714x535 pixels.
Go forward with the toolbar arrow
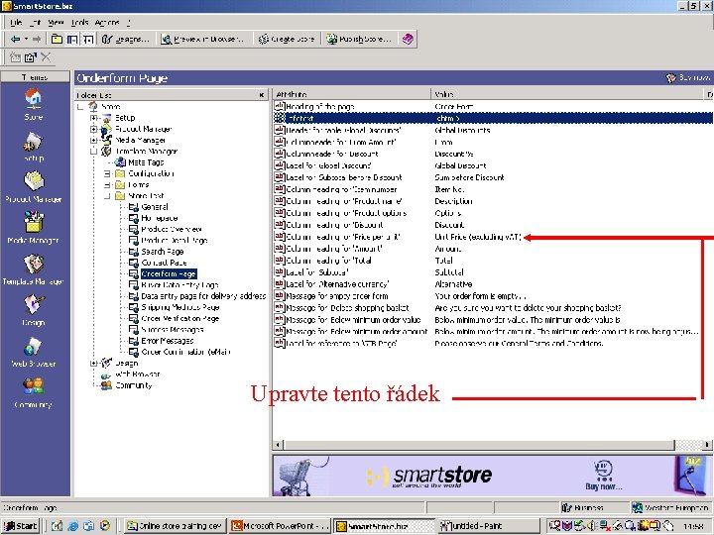tap(37, 39)
